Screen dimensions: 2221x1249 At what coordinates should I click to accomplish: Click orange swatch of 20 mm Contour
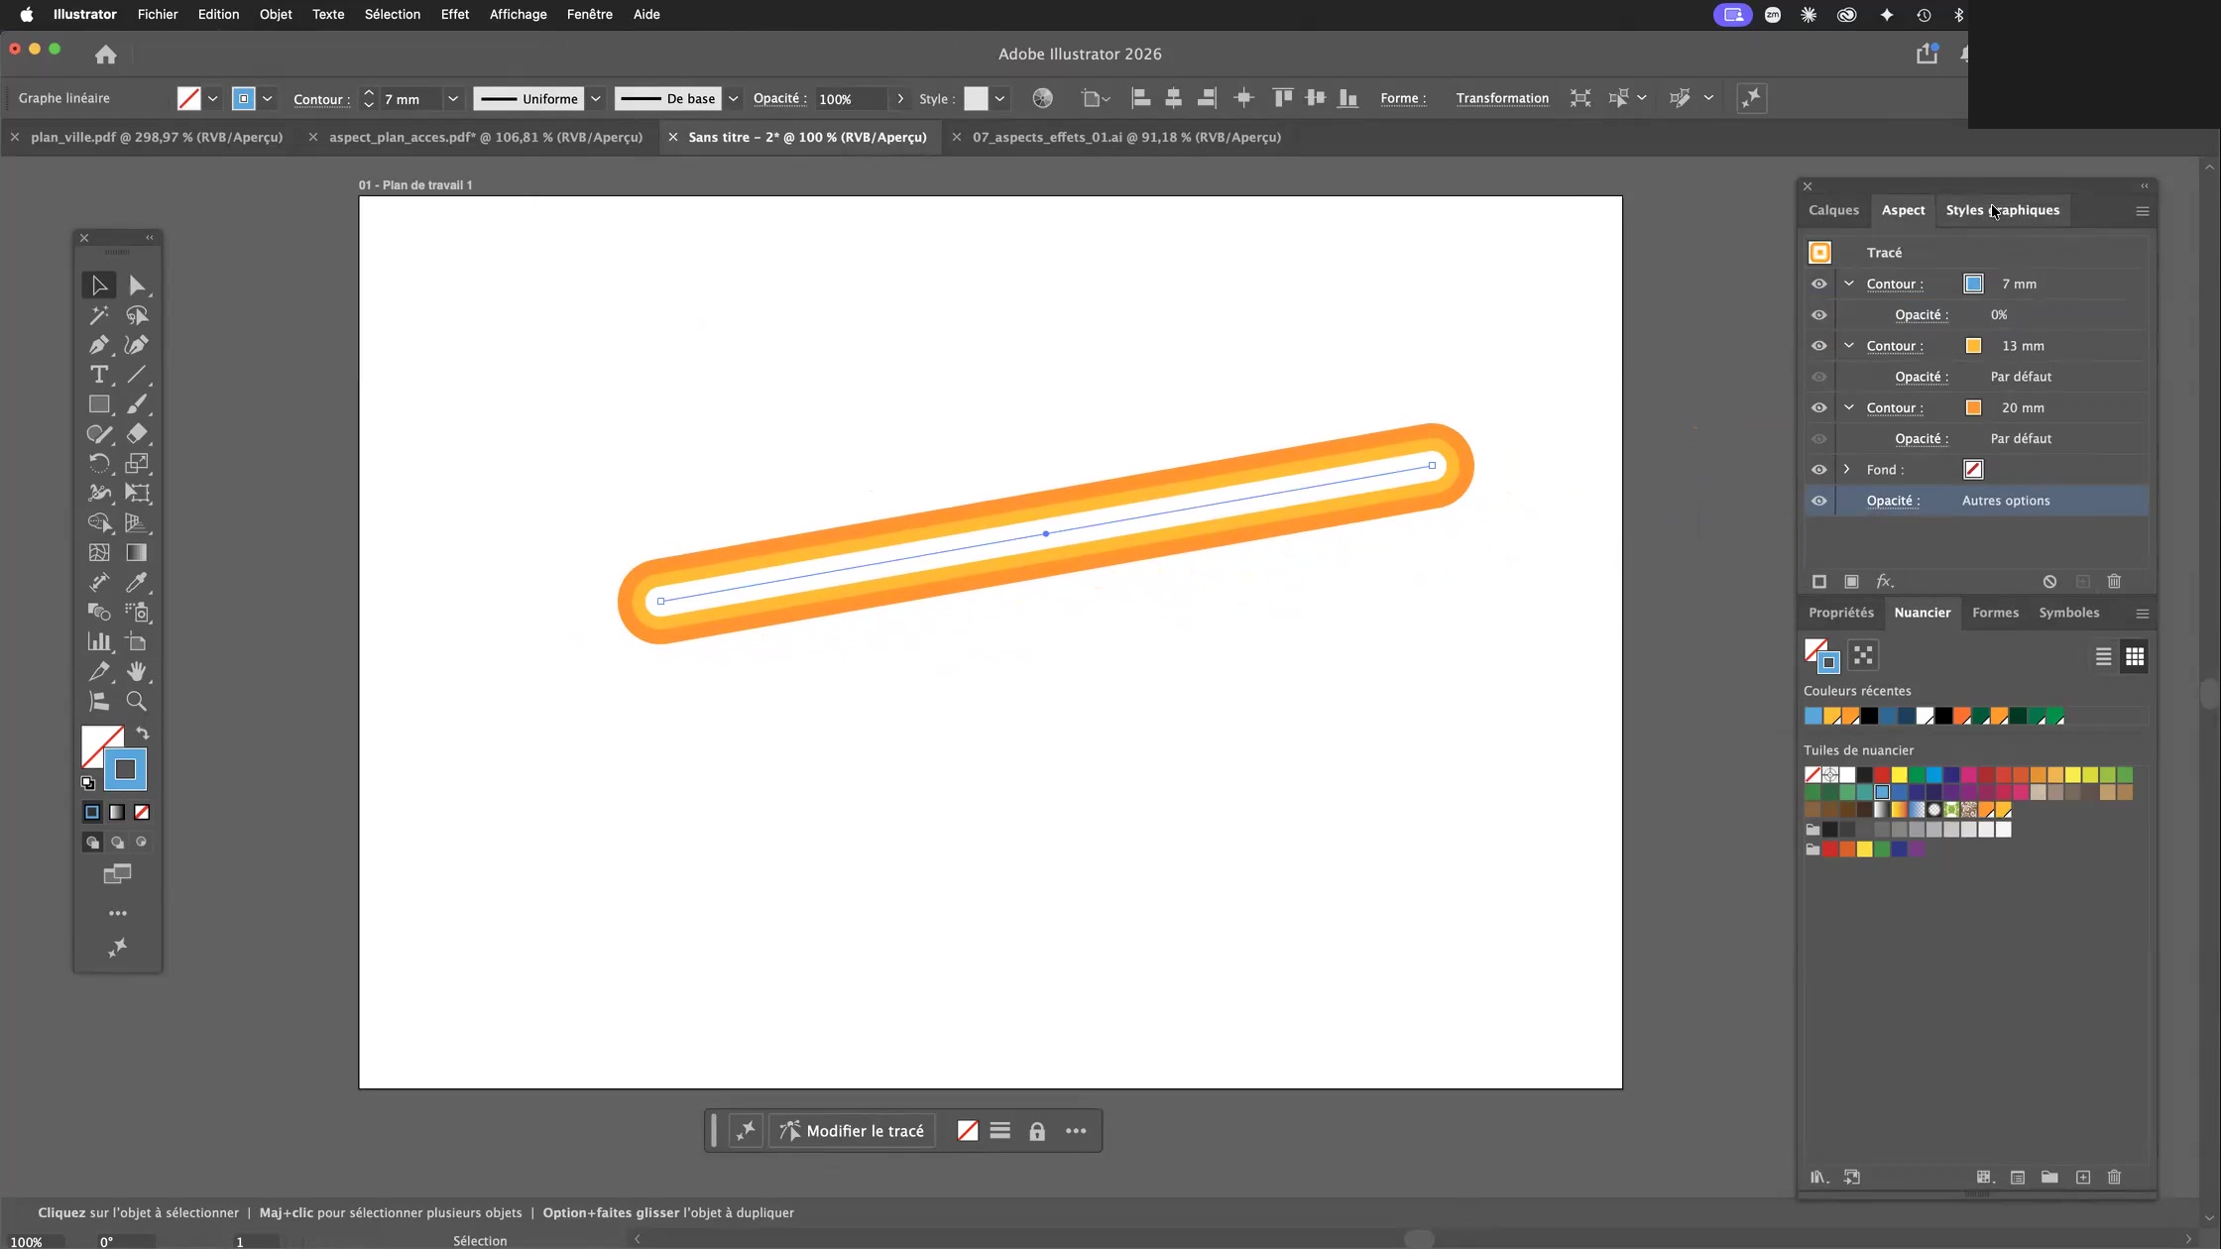(x=1973, y=407)
